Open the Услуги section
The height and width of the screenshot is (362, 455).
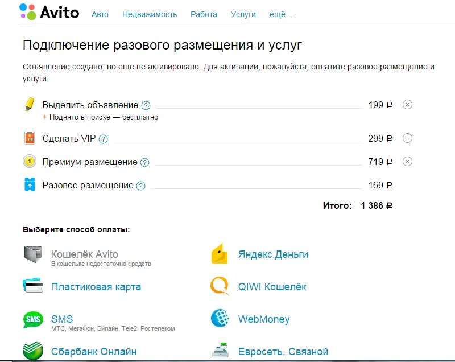click(243, 14)
